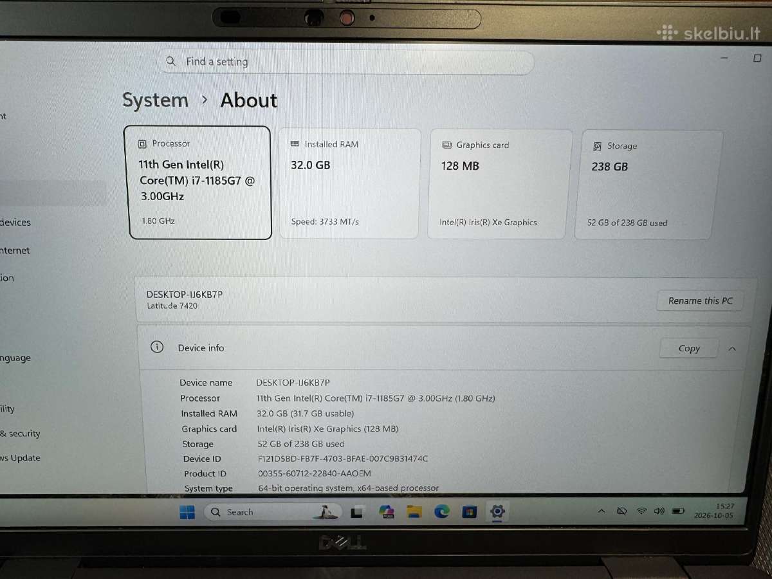Open the Windows Start menu
772x579 pixels.
click(187, 512)
